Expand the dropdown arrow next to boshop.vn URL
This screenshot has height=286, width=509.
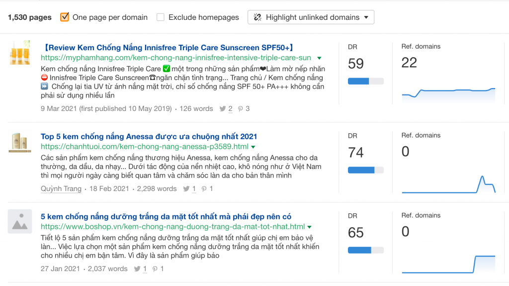[x=309, y=227]
